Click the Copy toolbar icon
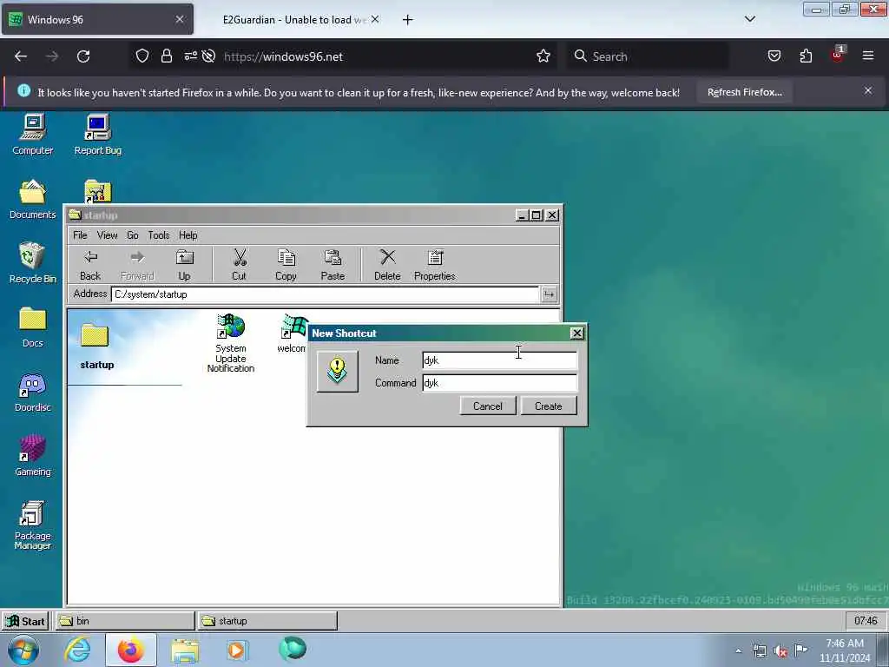 [x=286, y=265]
